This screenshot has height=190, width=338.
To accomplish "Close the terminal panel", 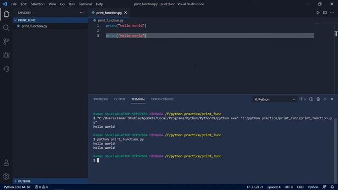I will pyautogui.click(x=332, y=99).
